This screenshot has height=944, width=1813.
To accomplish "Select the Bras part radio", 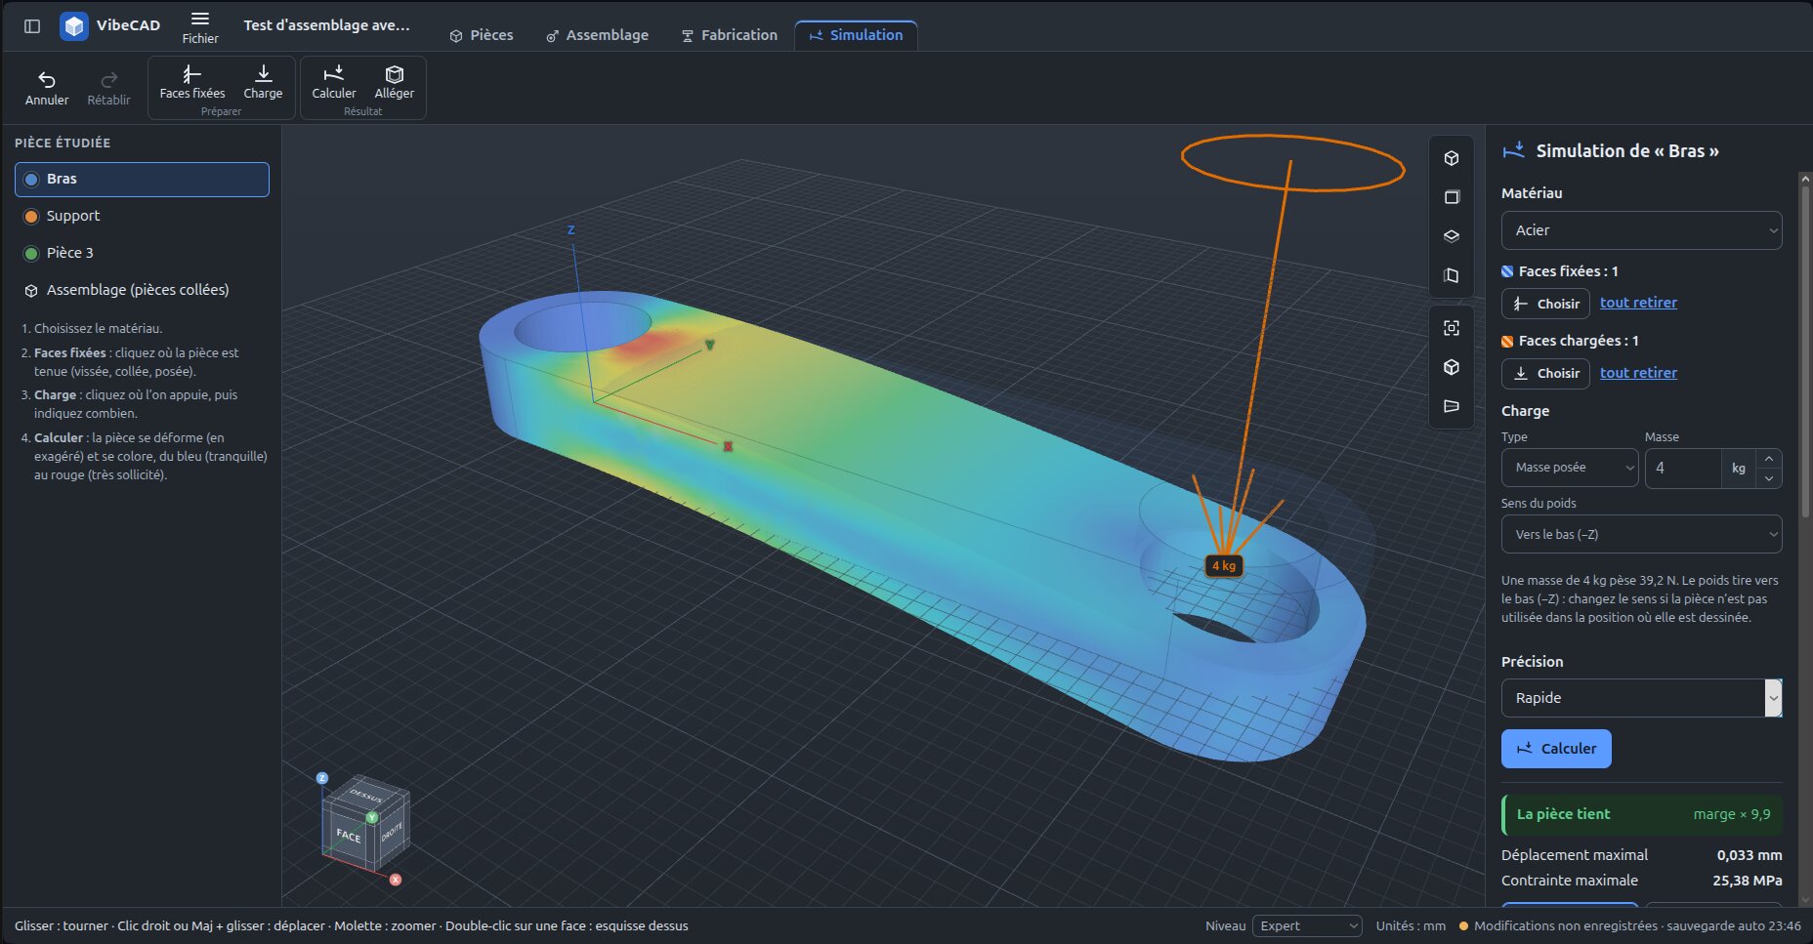I will (142, 180).
